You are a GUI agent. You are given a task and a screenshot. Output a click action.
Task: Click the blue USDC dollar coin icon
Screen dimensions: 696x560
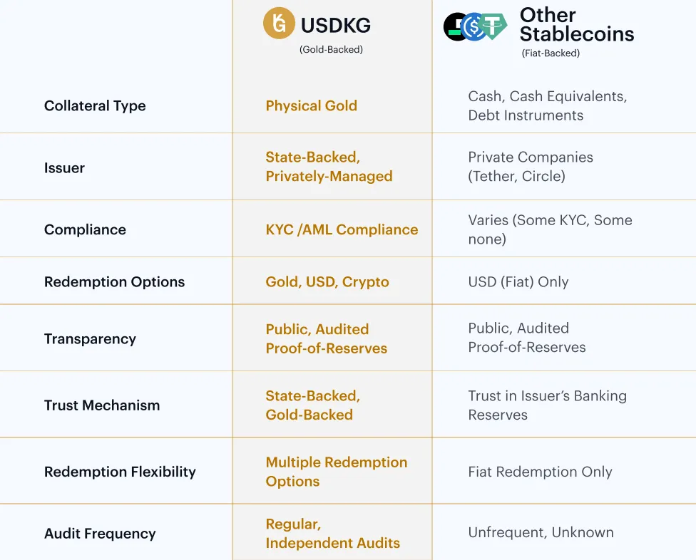tap(474, 27)
